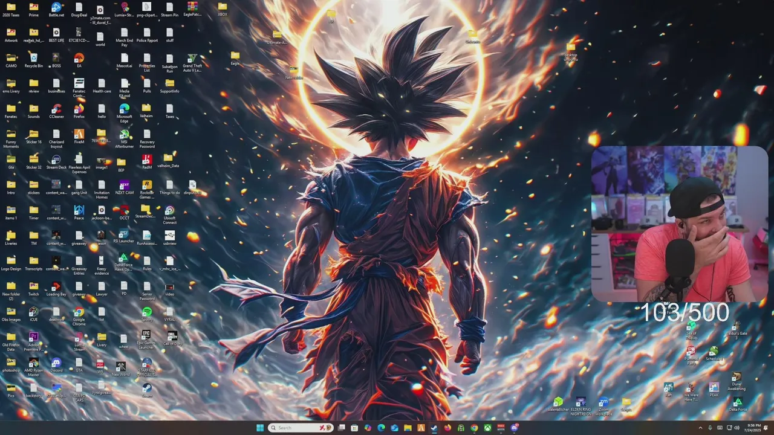
Task: Open the Recycle Bin
Action: [34, 60]
